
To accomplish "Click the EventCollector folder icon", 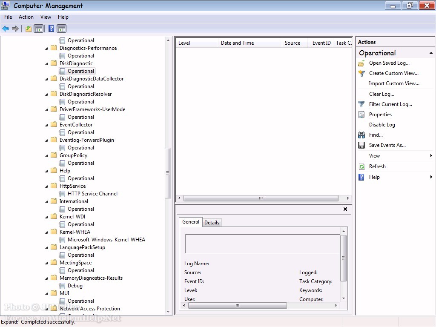I will tap(54, 125).
